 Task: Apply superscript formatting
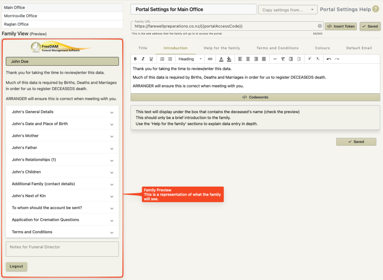click(309, 59)
